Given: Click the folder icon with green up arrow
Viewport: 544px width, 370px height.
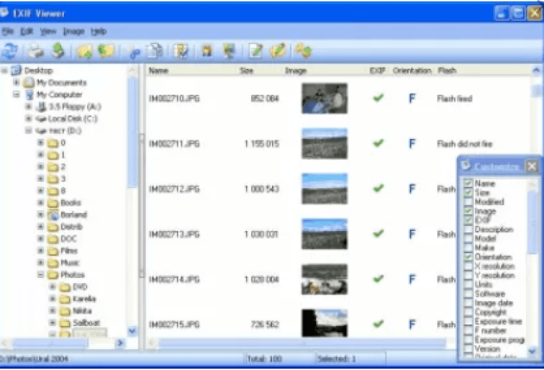Looking at the screenshot, I should [84, 51].
